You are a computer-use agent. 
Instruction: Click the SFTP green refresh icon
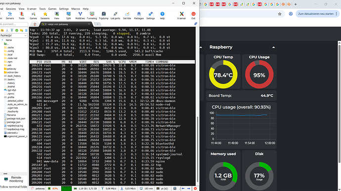coord(16,31)
